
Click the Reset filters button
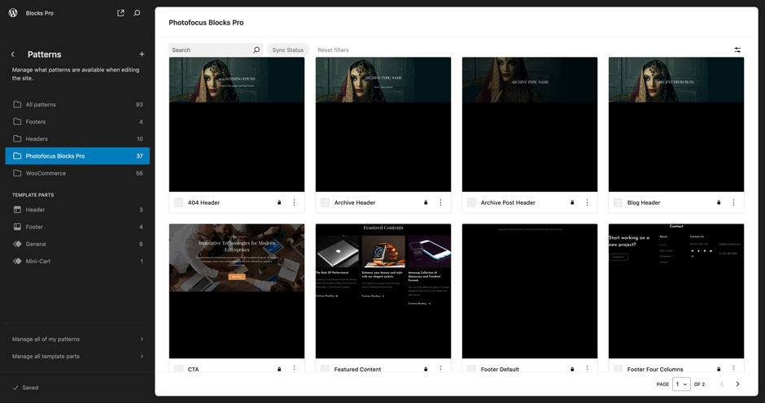click(x=333, y=50)
